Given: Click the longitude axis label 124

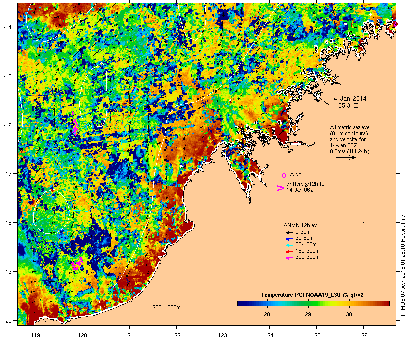Looking at the screenshot, I should pyautogui.click(x=270, y=335).
